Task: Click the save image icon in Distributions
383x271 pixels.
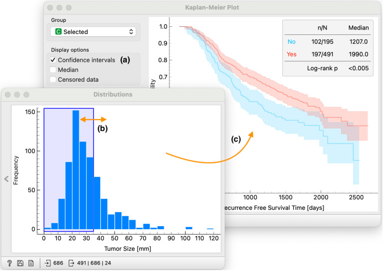Action: pyautogui.click(x=20, y=263)
